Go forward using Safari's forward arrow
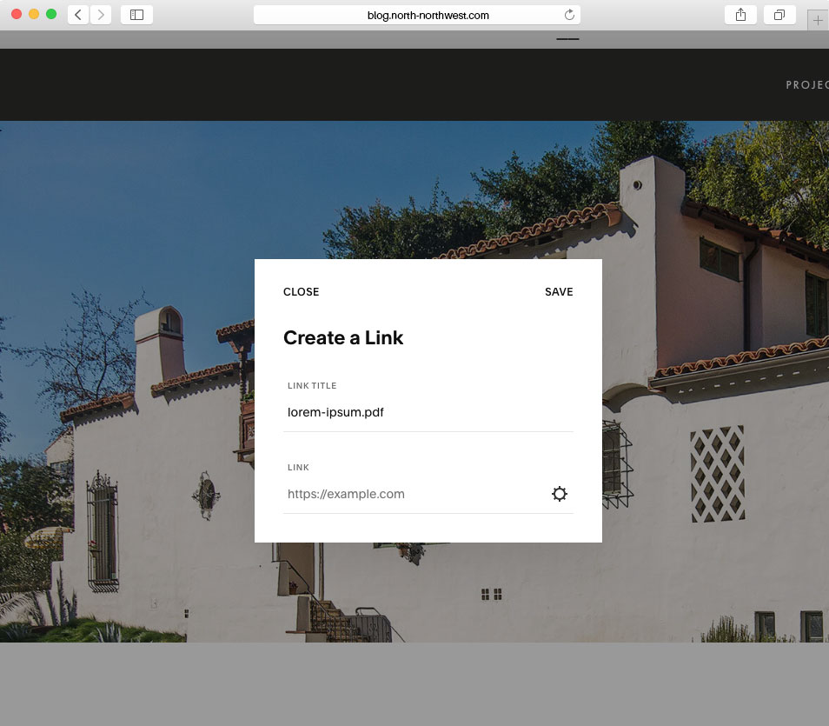Viewport: 829px width, 726px height. coord(101,15)
